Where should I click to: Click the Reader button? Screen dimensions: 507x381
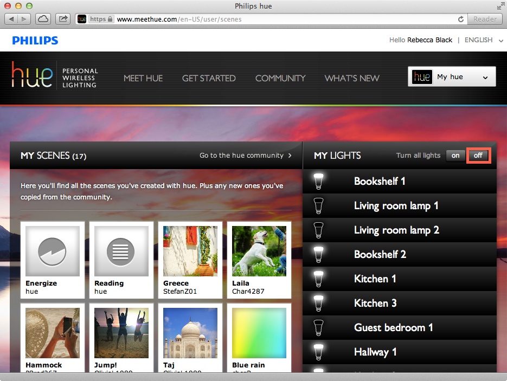click(x=485, y=19)
